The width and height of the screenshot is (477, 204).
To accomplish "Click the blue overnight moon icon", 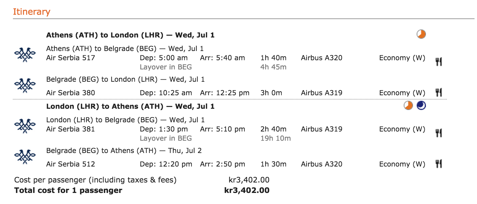I will [421, 106].
